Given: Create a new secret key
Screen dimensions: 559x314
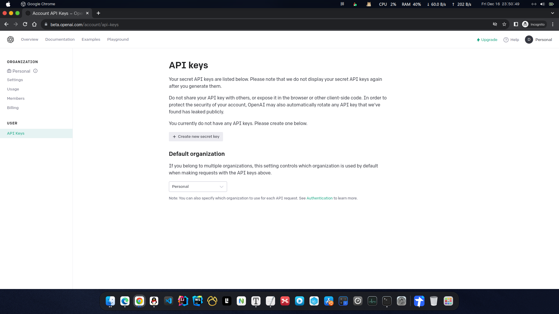Looking at the screenshot, I should tap(196, 137).
